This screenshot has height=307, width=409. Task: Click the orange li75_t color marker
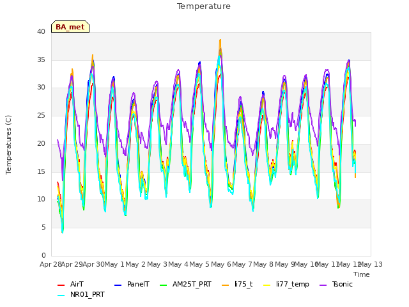click(225, 285)
